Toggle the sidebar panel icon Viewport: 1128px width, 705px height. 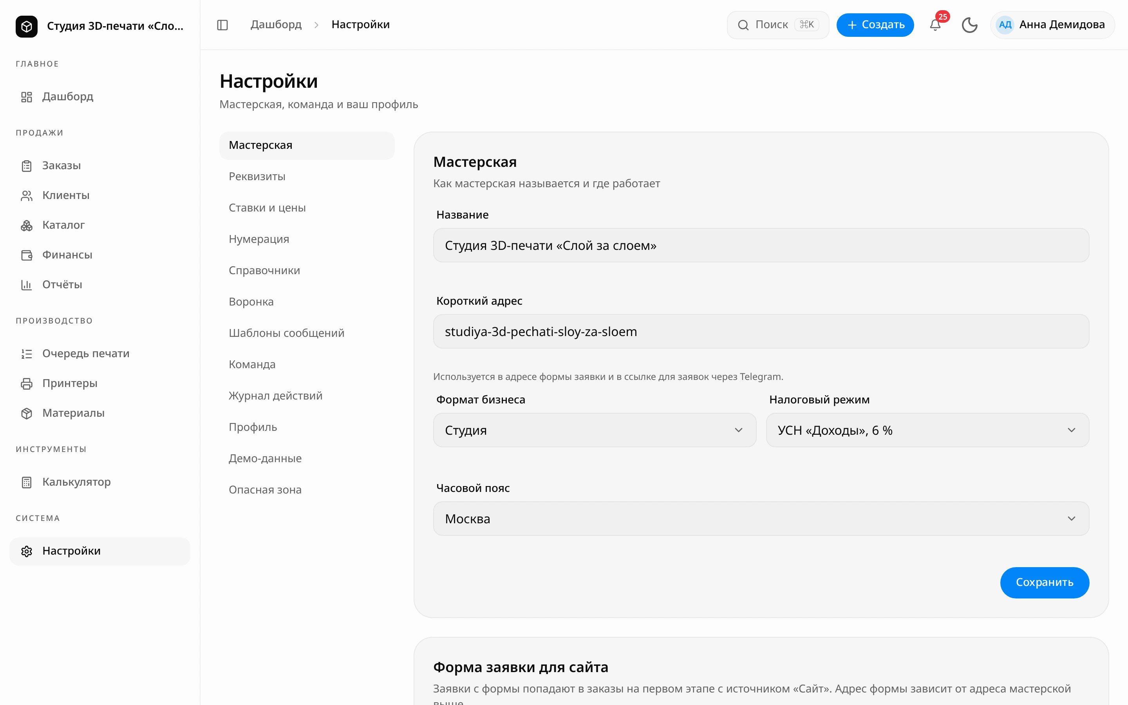[222, 25]
